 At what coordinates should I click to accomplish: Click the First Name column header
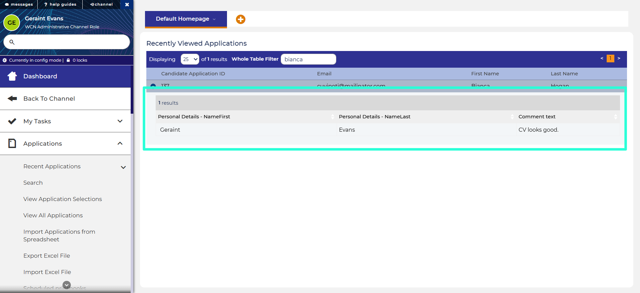(x=485, y=74)
